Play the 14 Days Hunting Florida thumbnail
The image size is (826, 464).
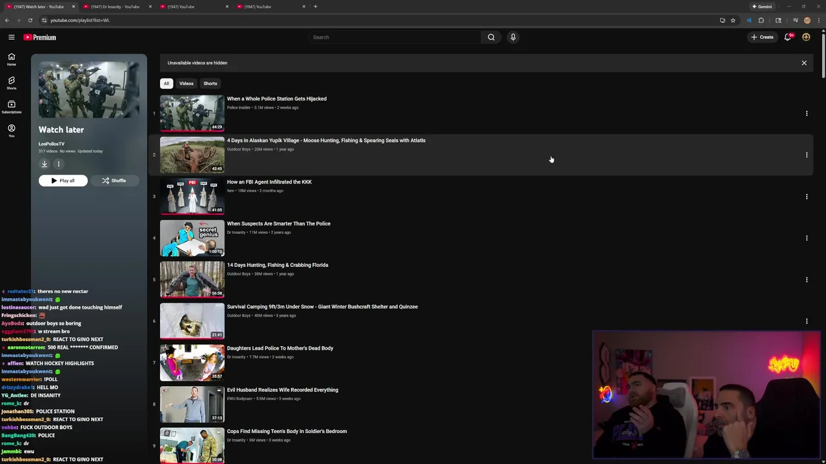(x=192, y=280)
